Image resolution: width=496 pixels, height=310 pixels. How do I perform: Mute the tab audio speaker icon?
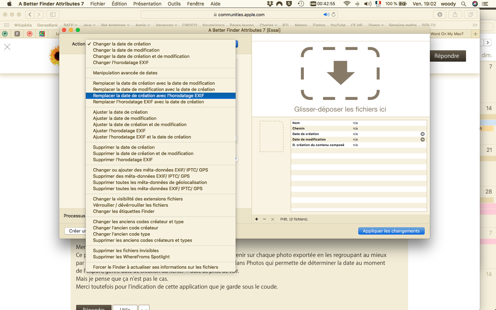(326, 14)
